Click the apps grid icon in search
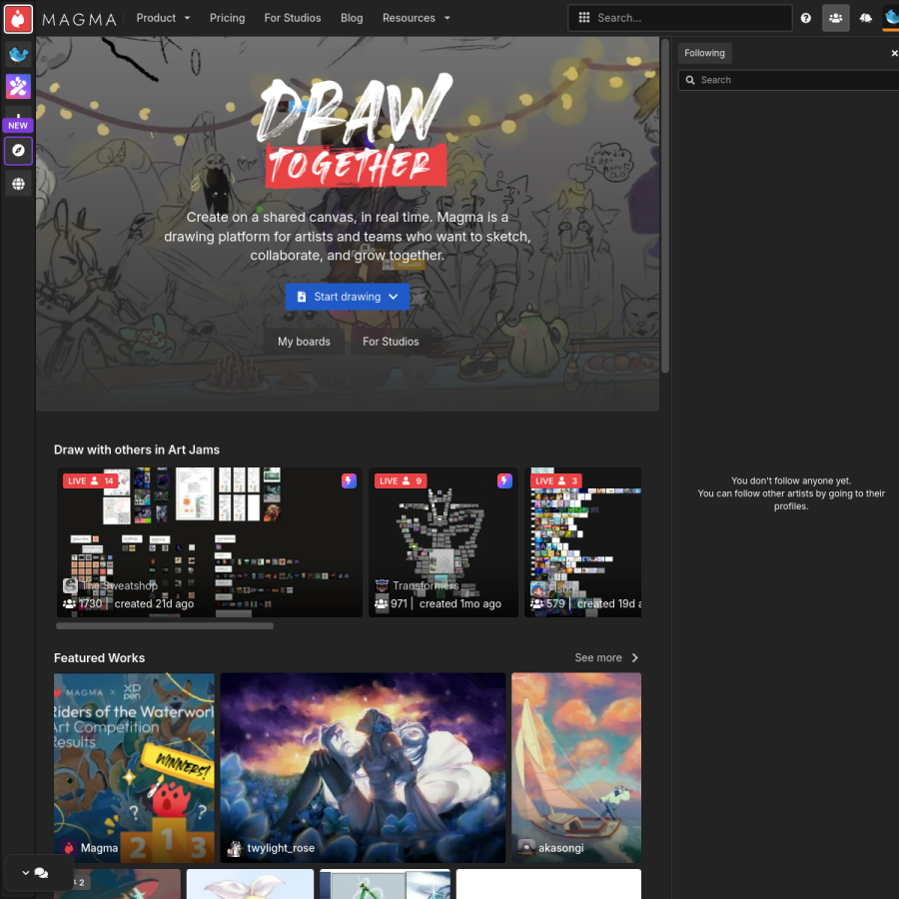Image resolution: width=899 pixels, height=899 pixels. 583,18
